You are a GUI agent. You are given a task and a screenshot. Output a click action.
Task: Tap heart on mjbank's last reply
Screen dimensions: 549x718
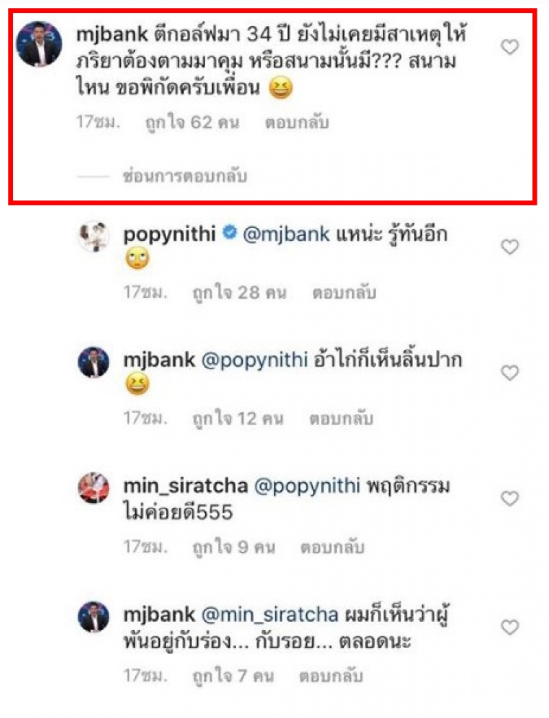(x=509, y=627)
